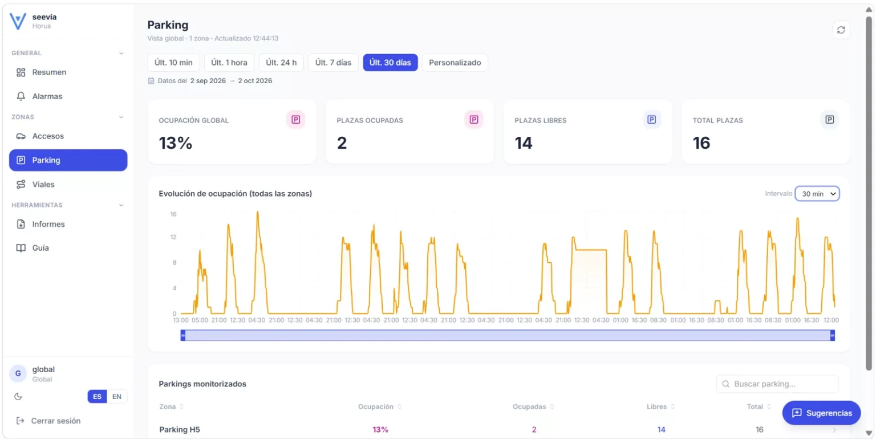Click the Guía book icon
The image size is (876, 440).
click(21, 248)
